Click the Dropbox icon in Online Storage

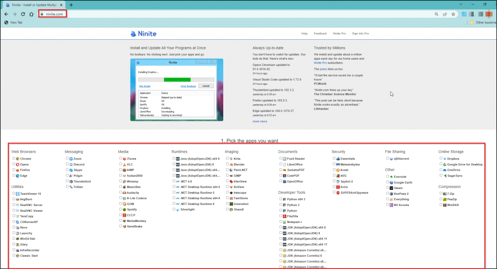tap(445, 159)
